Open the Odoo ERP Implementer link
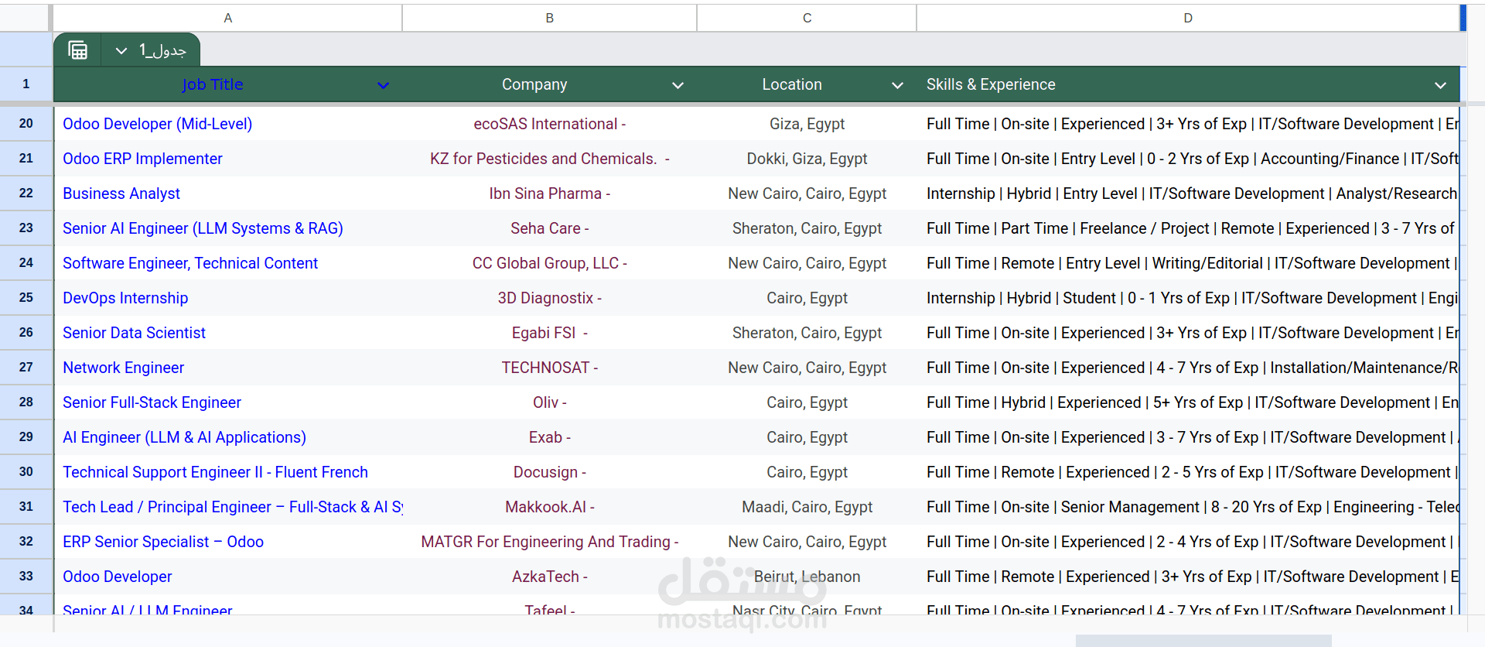Image resolution: width=1485 pixels, height=647 pixels. pos(142,159)
